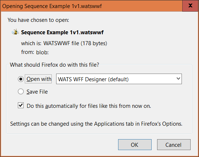The height and width of the screenshot is (157, 199).
Task: Choose the Save File radio button
Action: (x=21, y=91)
